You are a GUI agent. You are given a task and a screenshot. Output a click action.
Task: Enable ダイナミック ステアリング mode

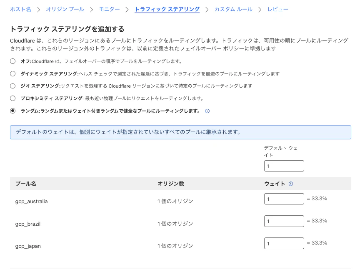[13, 73]
